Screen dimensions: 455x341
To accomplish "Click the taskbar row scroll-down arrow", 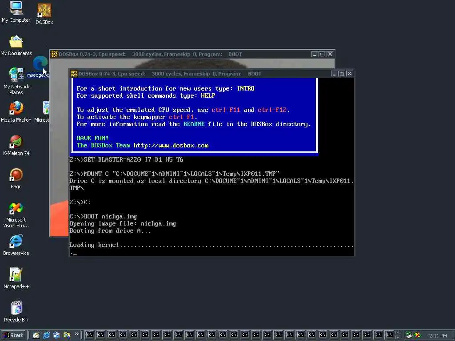I will point(398,337).
